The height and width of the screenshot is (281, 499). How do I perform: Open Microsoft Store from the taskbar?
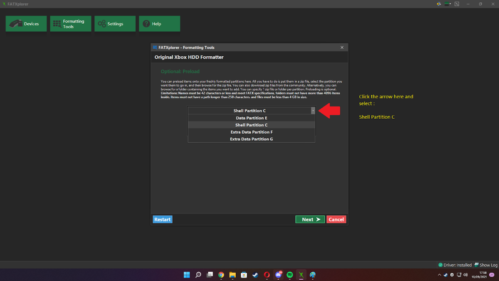(244, 275)
